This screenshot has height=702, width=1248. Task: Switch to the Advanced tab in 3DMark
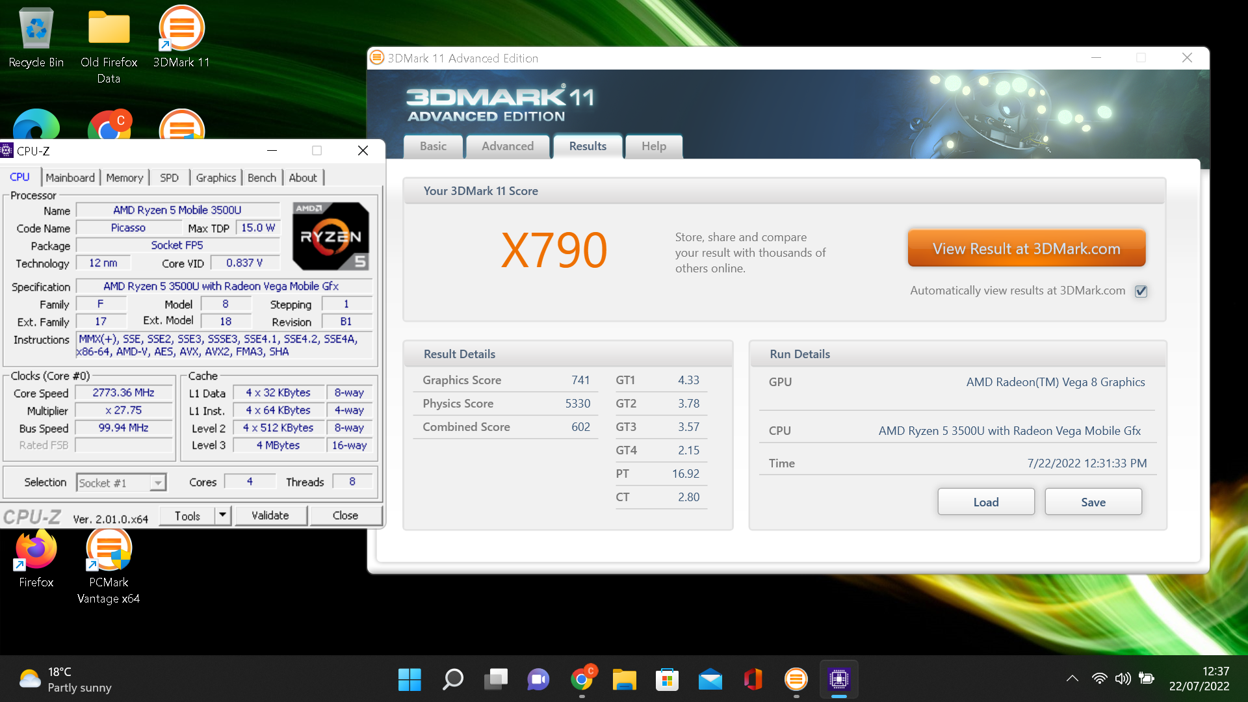508,146
